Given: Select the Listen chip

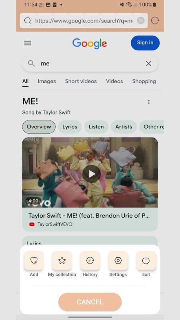Looking at the screenshot, I should (96, 127).
